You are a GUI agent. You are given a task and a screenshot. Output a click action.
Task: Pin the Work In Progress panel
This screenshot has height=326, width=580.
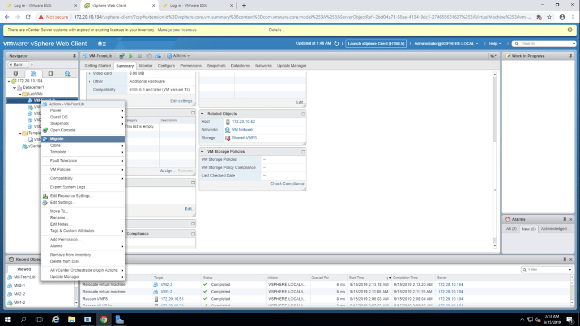click(565, 56)
